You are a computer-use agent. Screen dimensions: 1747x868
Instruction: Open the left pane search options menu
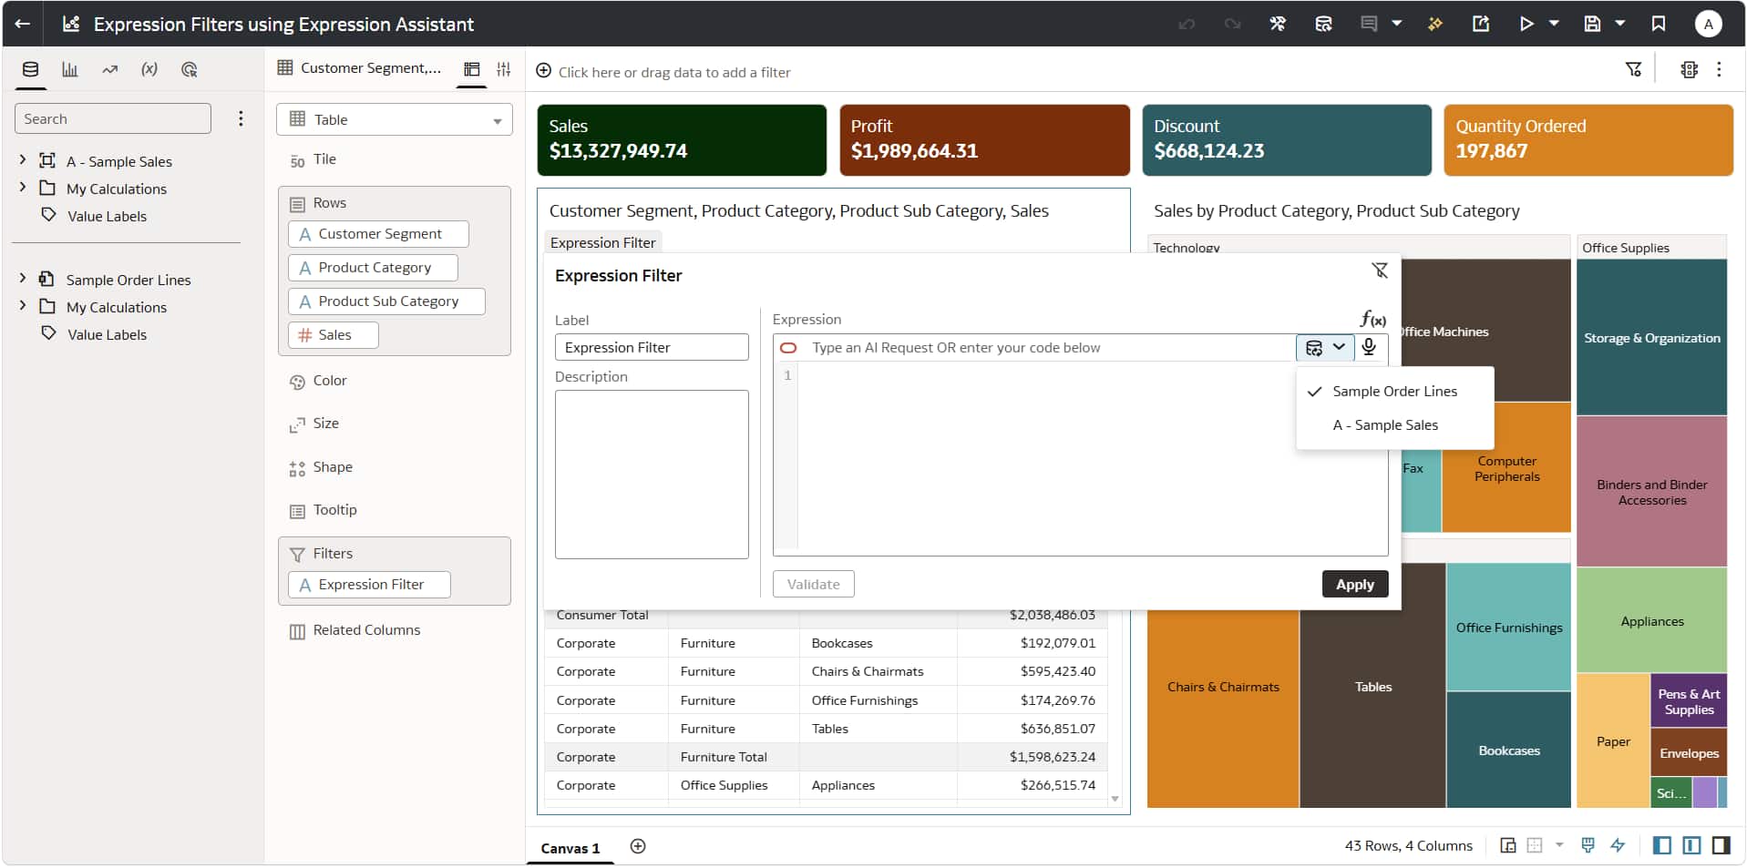tap(241, 118)
